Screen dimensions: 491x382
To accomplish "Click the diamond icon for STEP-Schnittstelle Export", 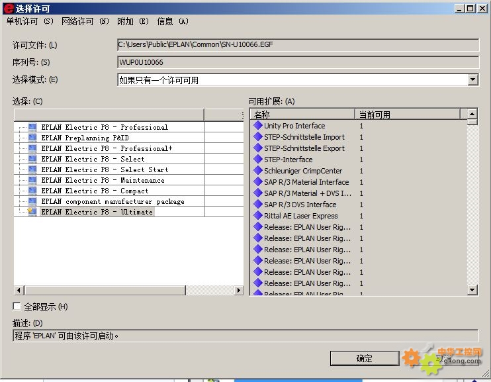I will [258, 148].
